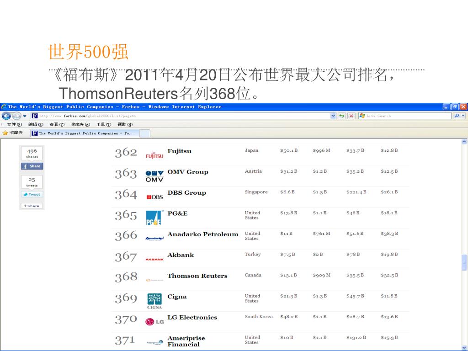
Task: Open the 工具 menu
Action: tap(104, 124)
